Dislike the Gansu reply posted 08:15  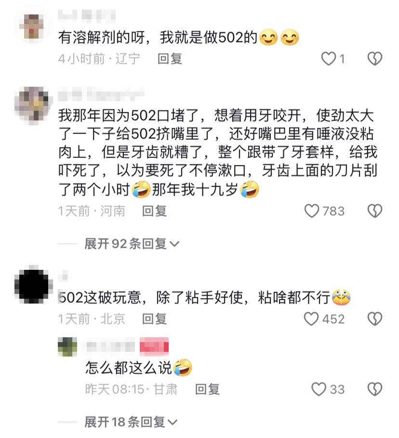coord(375,389)
